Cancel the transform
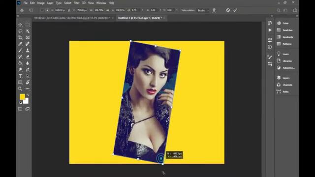This screenshot has height=177, width=315. coord(228,10)
